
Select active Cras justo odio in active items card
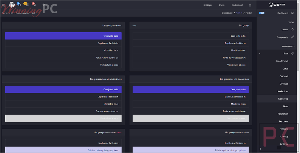click(x=63, y=36)
